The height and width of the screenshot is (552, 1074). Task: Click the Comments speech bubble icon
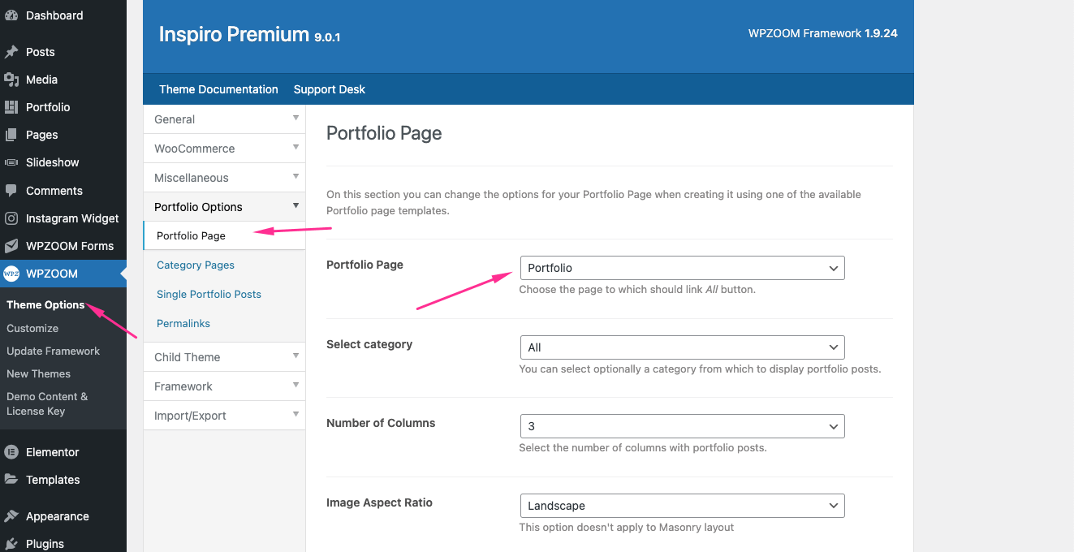[x=11, y=191]
